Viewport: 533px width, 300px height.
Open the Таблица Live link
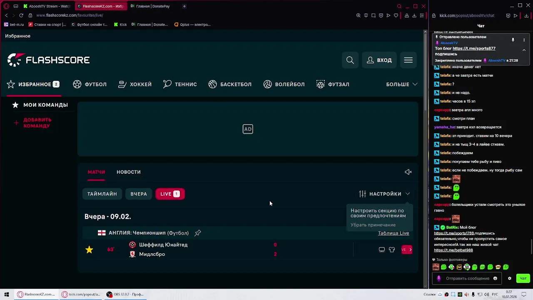point(394,233)
